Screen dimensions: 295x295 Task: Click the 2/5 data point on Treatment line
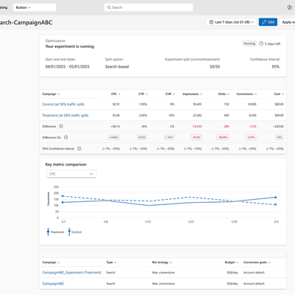click(276, 198)
